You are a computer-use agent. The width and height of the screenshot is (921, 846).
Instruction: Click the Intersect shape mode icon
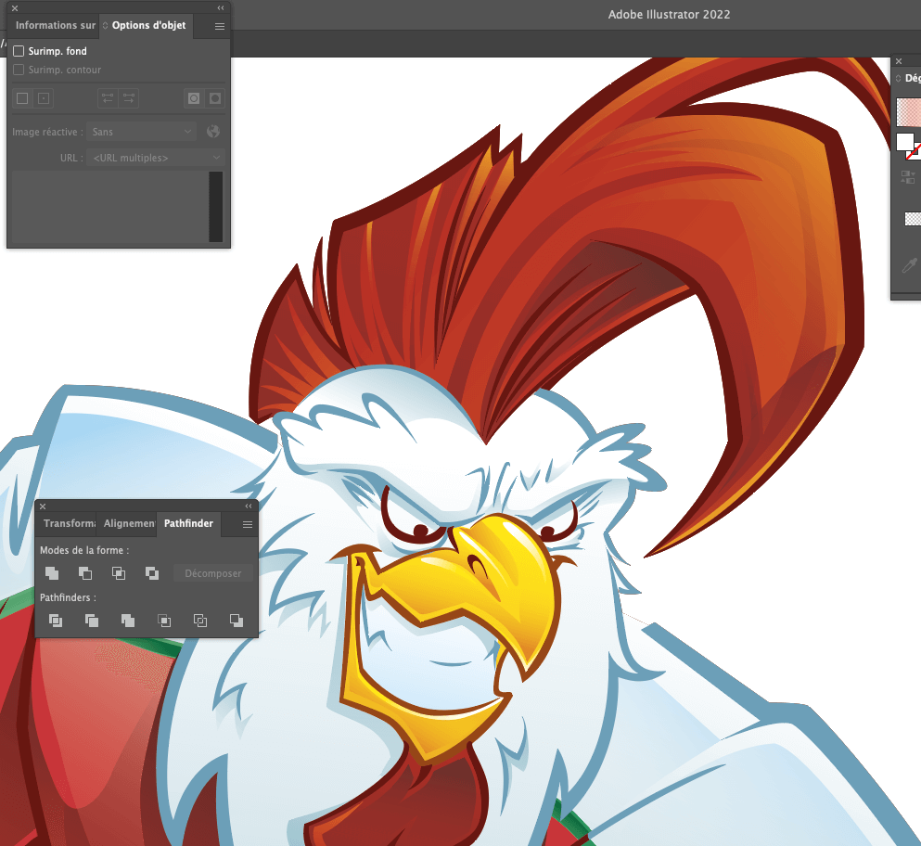[x=119, y=573]
